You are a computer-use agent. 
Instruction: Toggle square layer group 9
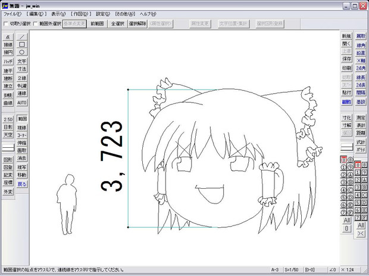point(364,173)
